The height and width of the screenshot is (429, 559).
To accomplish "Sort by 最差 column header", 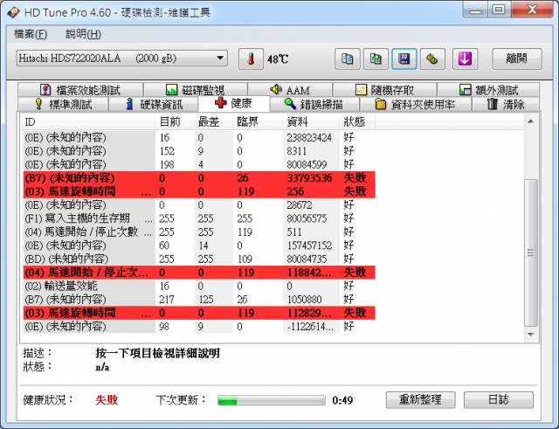I will coord(213,122).
